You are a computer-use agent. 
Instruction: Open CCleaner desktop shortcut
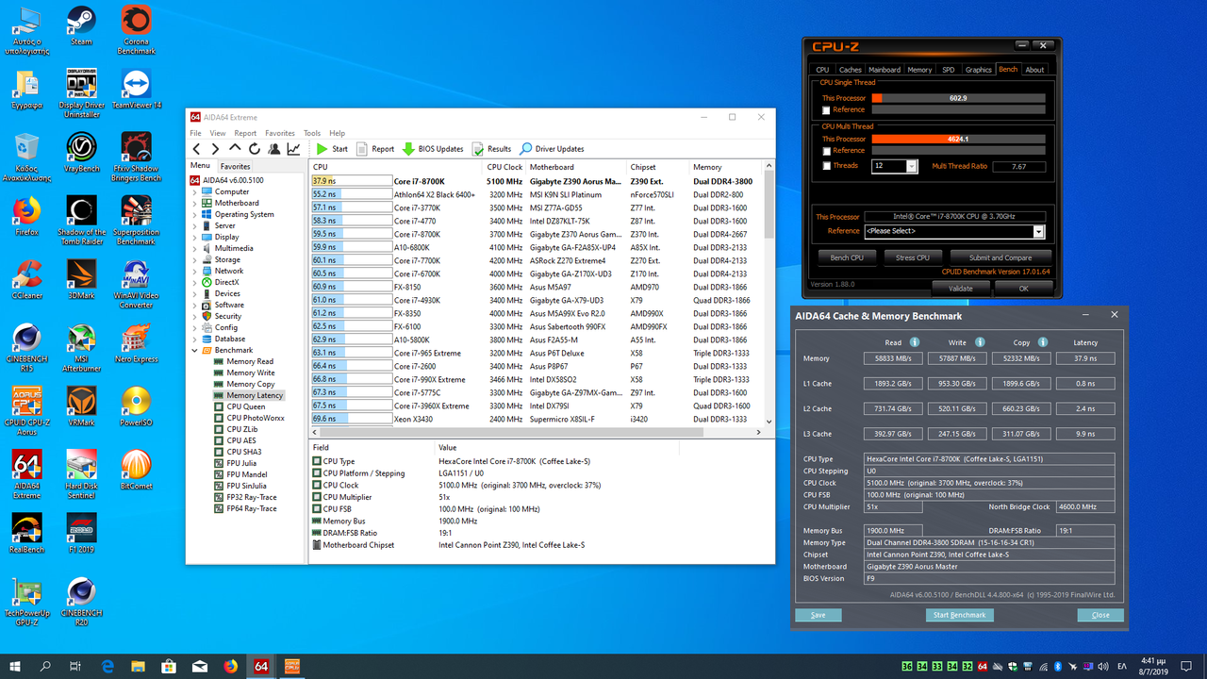[x=26, y=278]
